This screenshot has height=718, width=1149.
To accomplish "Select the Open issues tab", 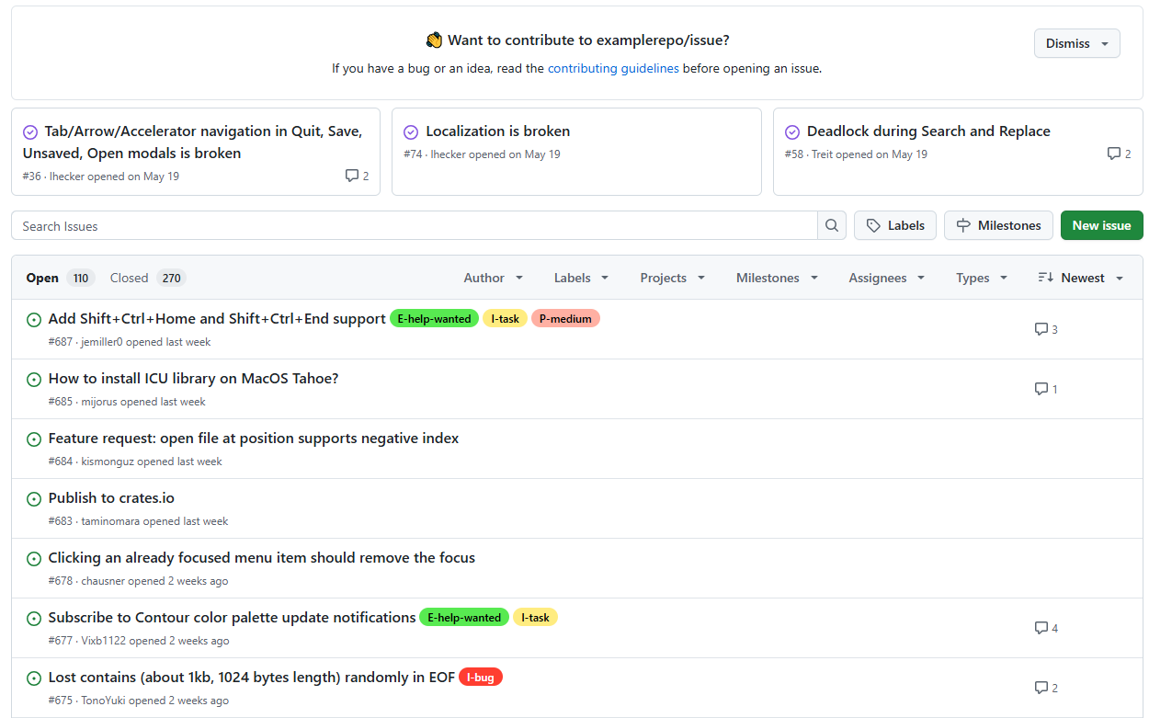I will coord(42,277).
